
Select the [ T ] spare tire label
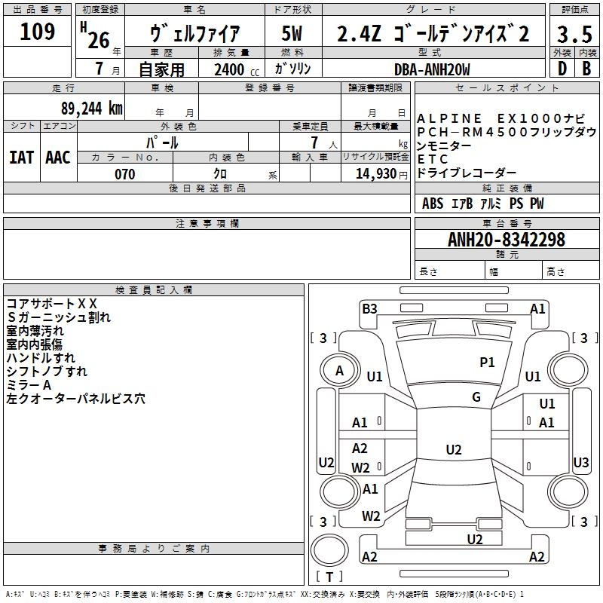(x=329, y=577)
